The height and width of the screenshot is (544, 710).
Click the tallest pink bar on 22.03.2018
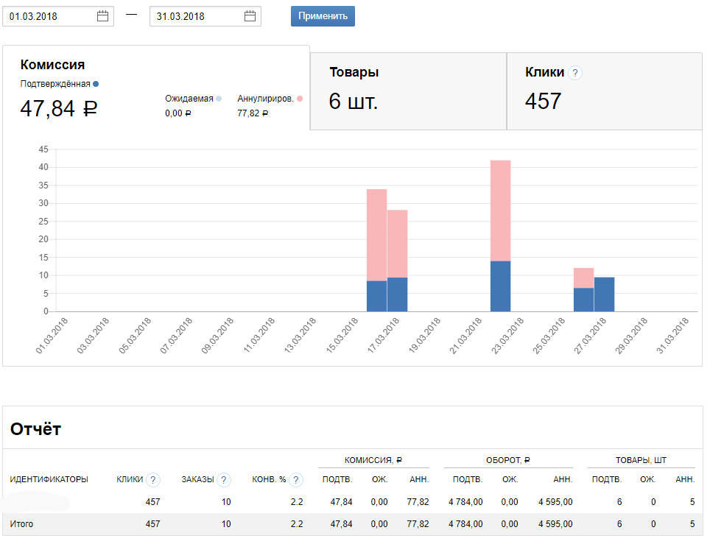(500, 211)
